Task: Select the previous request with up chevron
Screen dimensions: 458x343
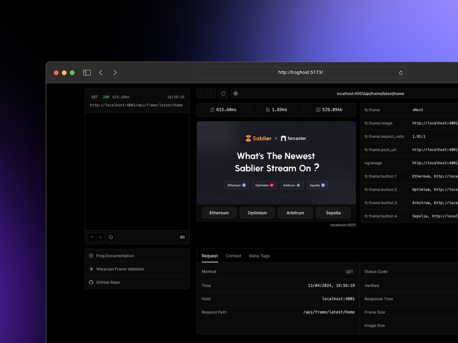Action: click(92, 237)
